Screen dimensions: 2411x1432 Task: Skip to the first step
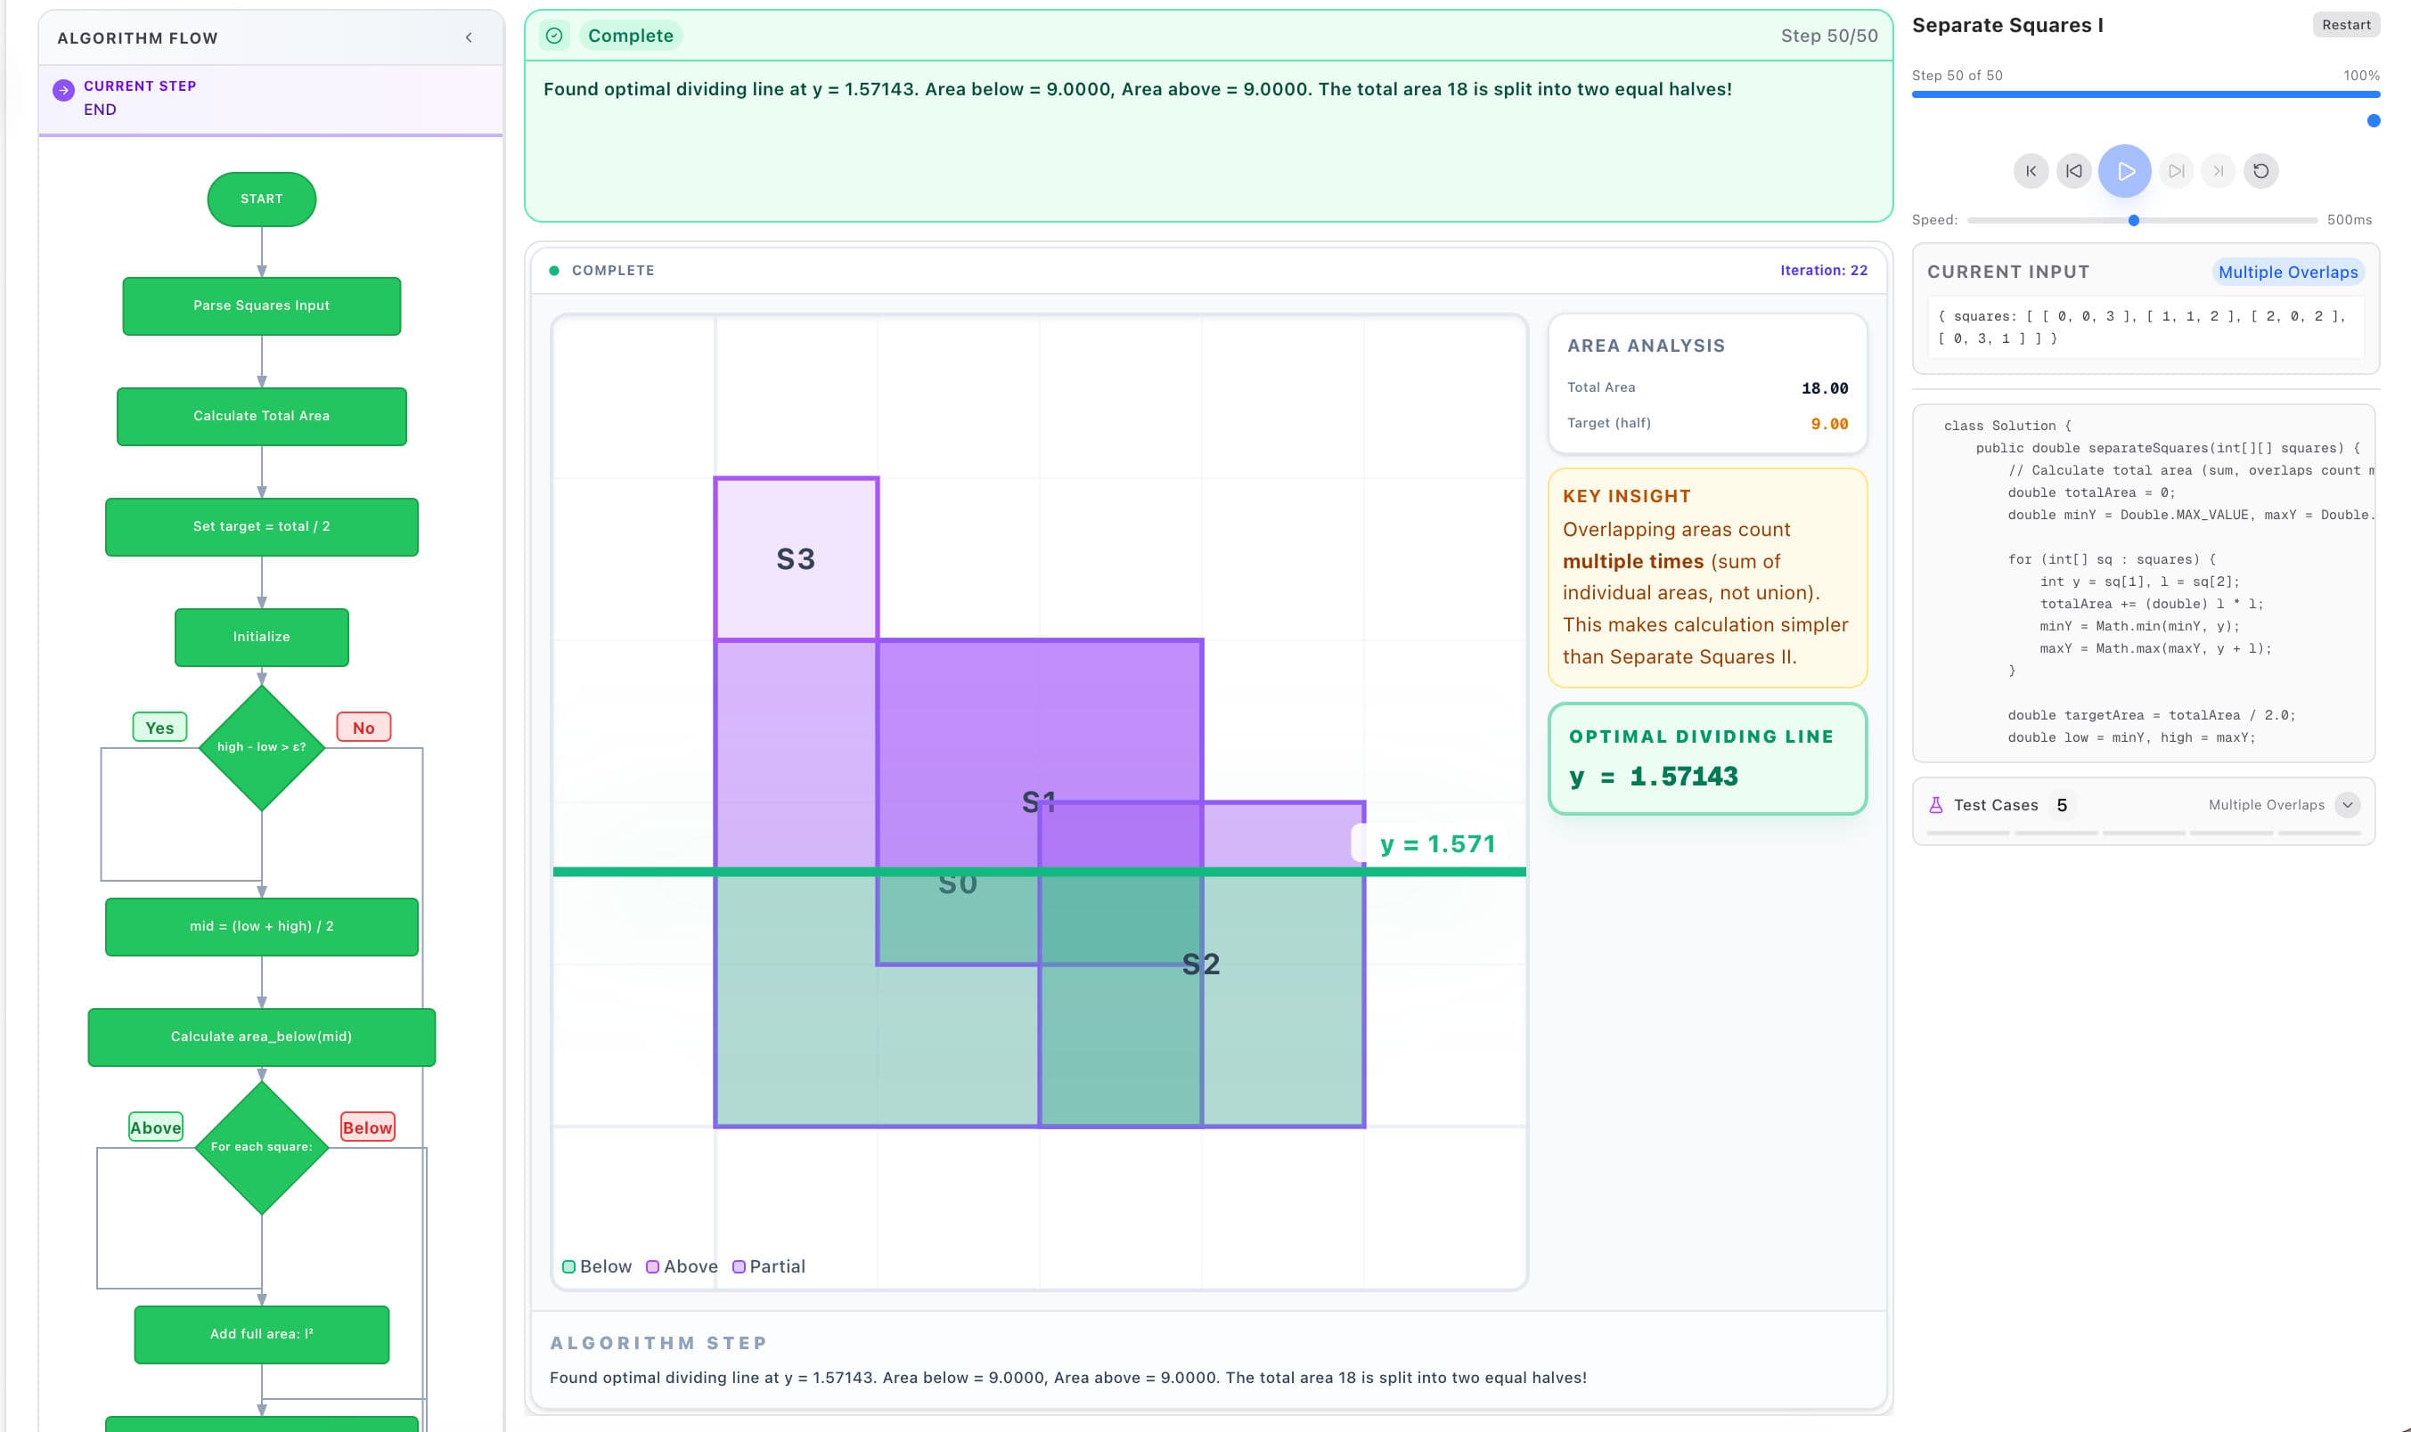click(x=2031, y=171)
